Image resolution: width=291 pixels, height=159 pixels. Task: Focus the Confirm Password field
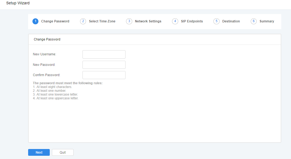click(x=104, y=75)
